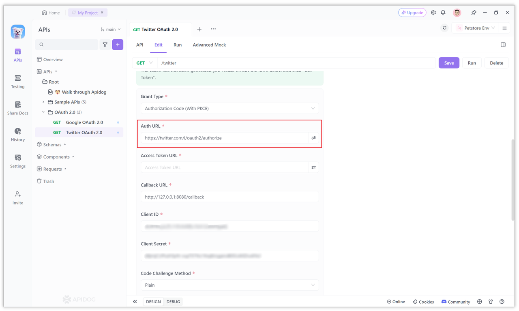The height and width of the screenshot is (311, 519).
Task: Click the Delete button
Action: [496, 63]
